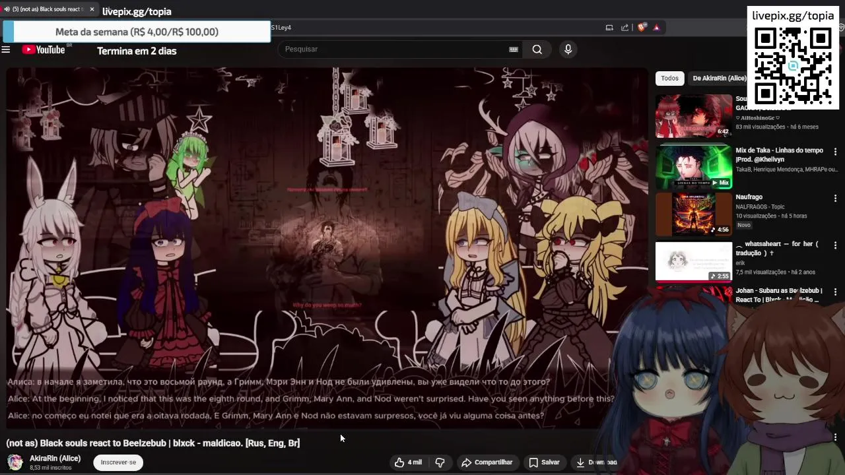Click the Compartilhar share button

pyautogui.click(x=487, y=462)
